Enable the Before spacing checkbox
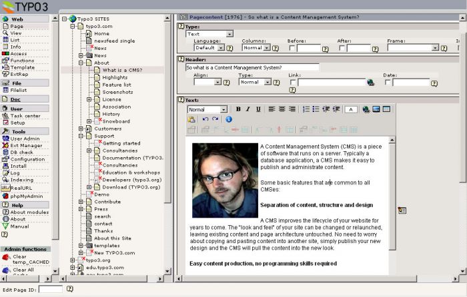 (x=292, y=48)
